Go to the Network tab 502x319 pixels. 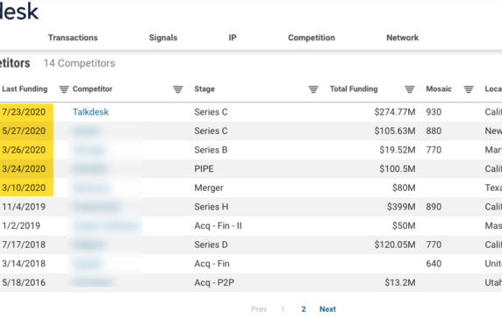(x=403, y=38)
